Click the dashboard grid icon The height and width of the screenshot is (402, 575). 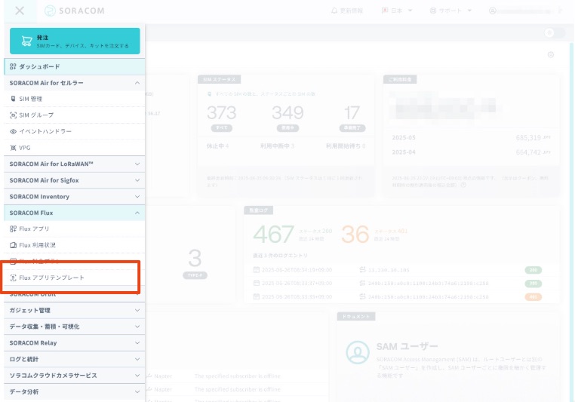coord(13,66)
